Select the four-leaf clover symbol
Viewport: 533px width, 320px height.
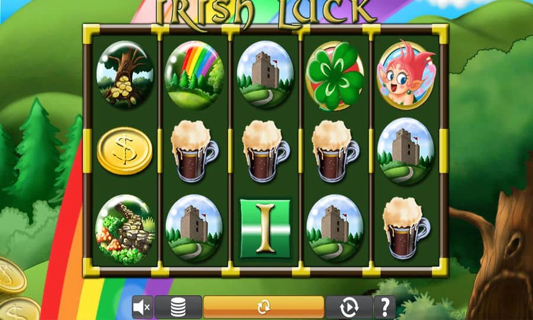pyautogui.click(x=335, y=76)
